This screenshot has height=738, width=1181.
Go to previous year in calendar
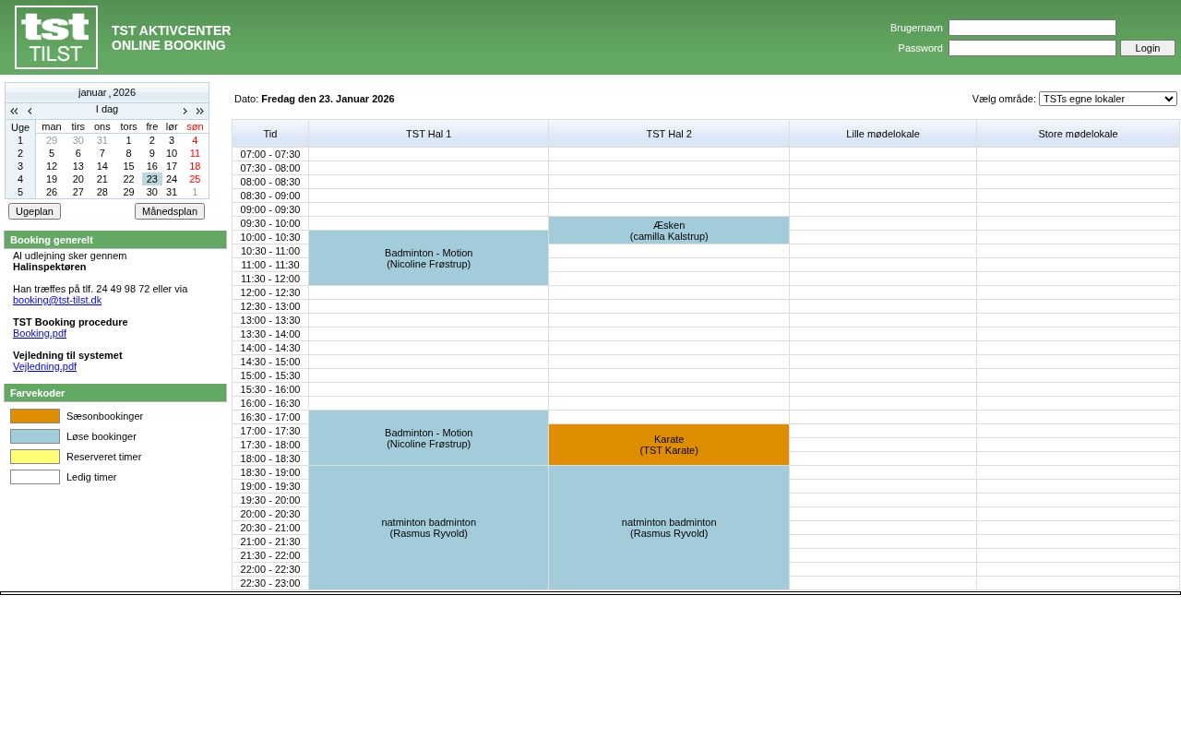click(x=14, y=111)
